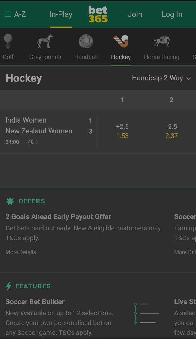The width and height of the screenshot is (196, 339).
Task: Select India Women +2.5 odds 1.53
Action: click(122, 131)
